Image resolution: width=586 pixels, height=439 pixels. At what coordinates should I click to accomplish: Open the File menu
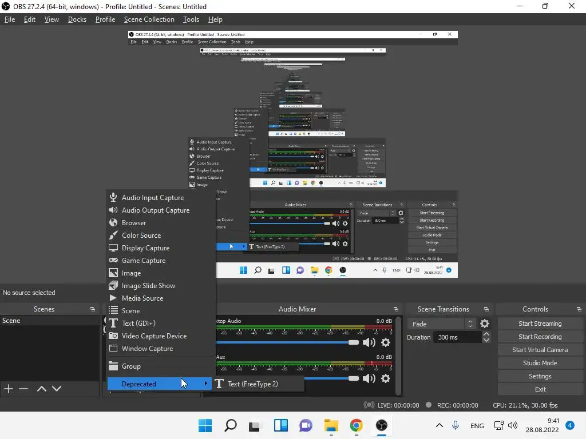tap(10, 19)
